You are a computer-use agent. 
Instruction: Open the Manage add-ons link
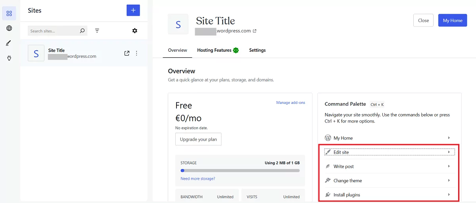click(290, 103)
